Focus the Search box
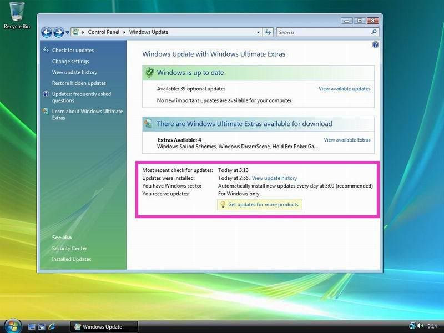 (323, 32)
